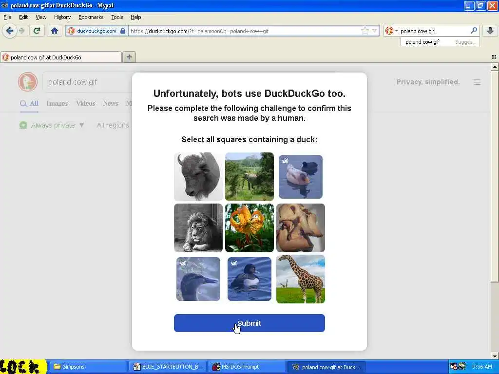Reload the page with the refresh icon
The width and height of the screenshot is (499, 374).
tap(37, 31)
